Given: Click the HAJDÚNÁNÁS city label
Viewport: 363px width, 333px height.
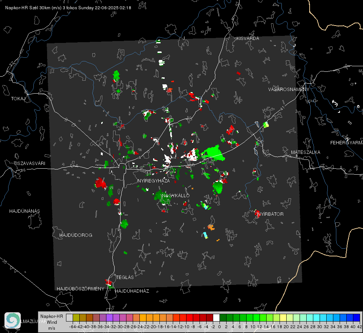Looking at the screenshot, I should pos(24,211).
